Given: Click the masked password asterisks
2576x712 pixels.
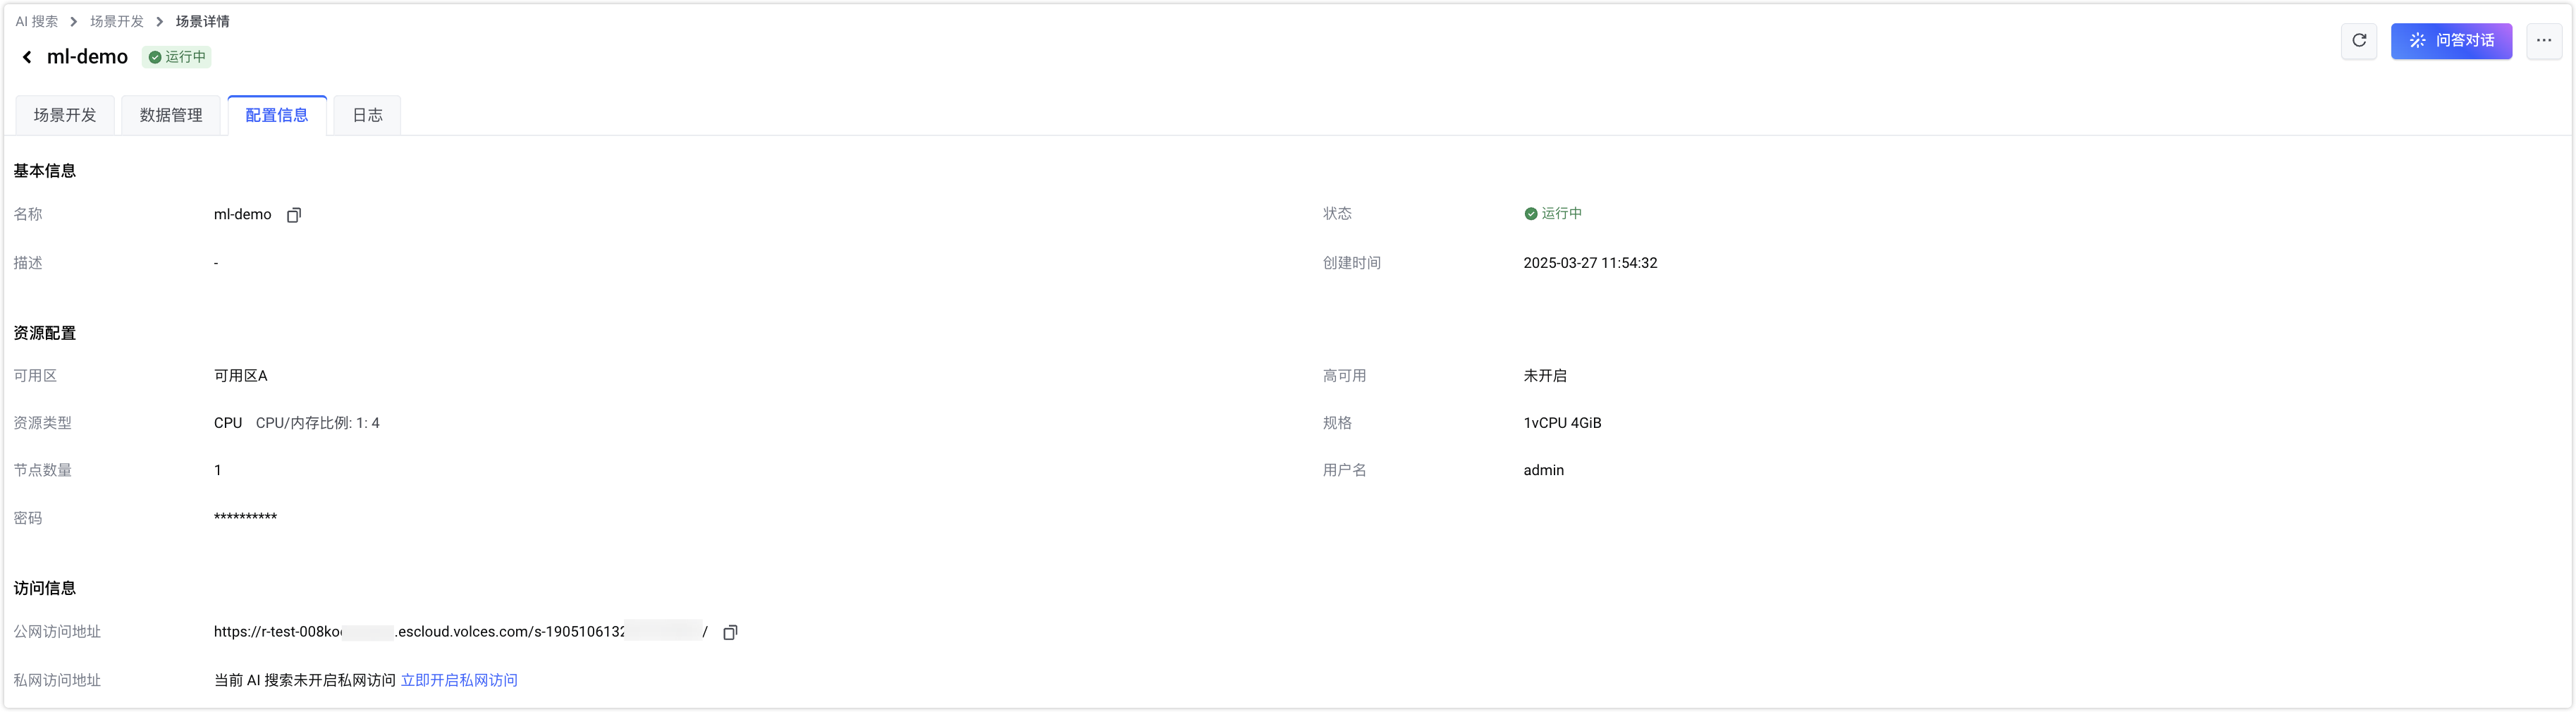Looking at the screenshot, I should click(x=245, y=517).
